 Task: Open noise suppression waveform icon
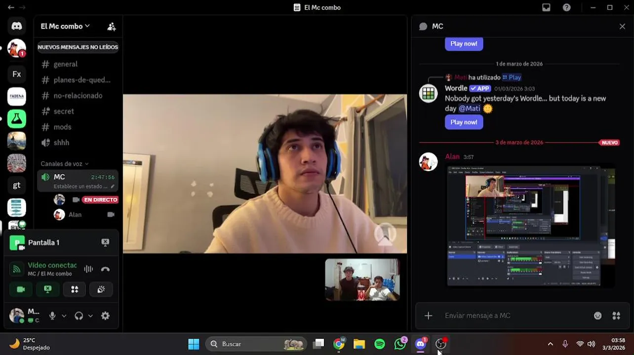coord(88,269)
